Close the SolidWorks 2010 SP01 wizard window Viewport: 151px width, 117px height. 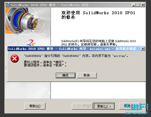click(x=143, y=5)
